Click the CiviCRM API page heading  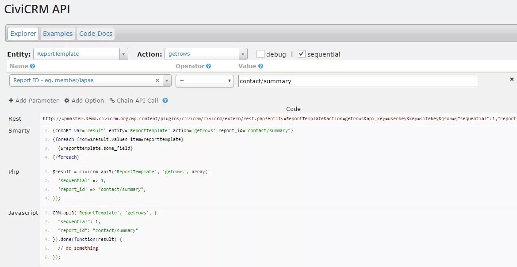[37, 10]
